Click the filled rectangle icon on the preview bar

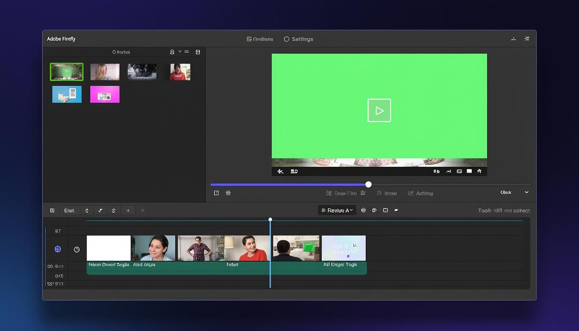(469, 172)
